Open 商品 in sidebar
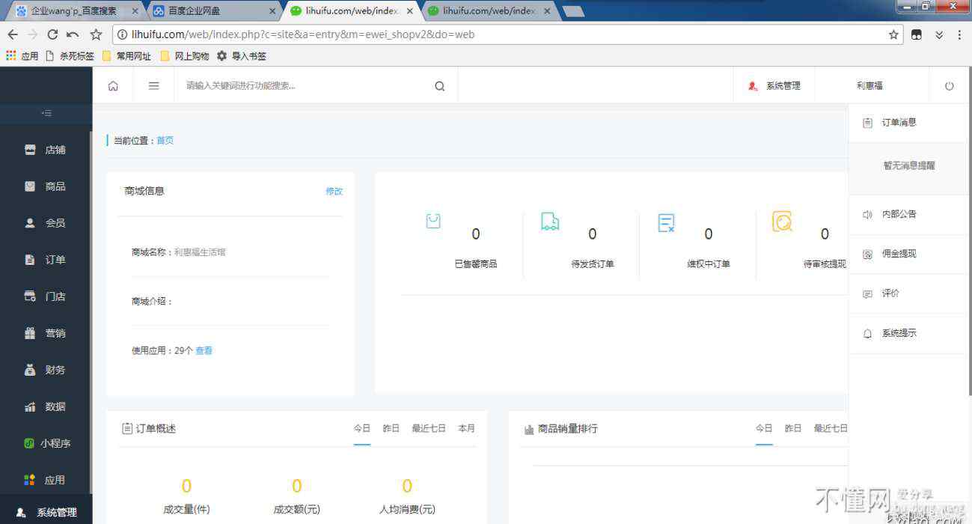Viewport: 972px width, 524px height. pos(46,186)
